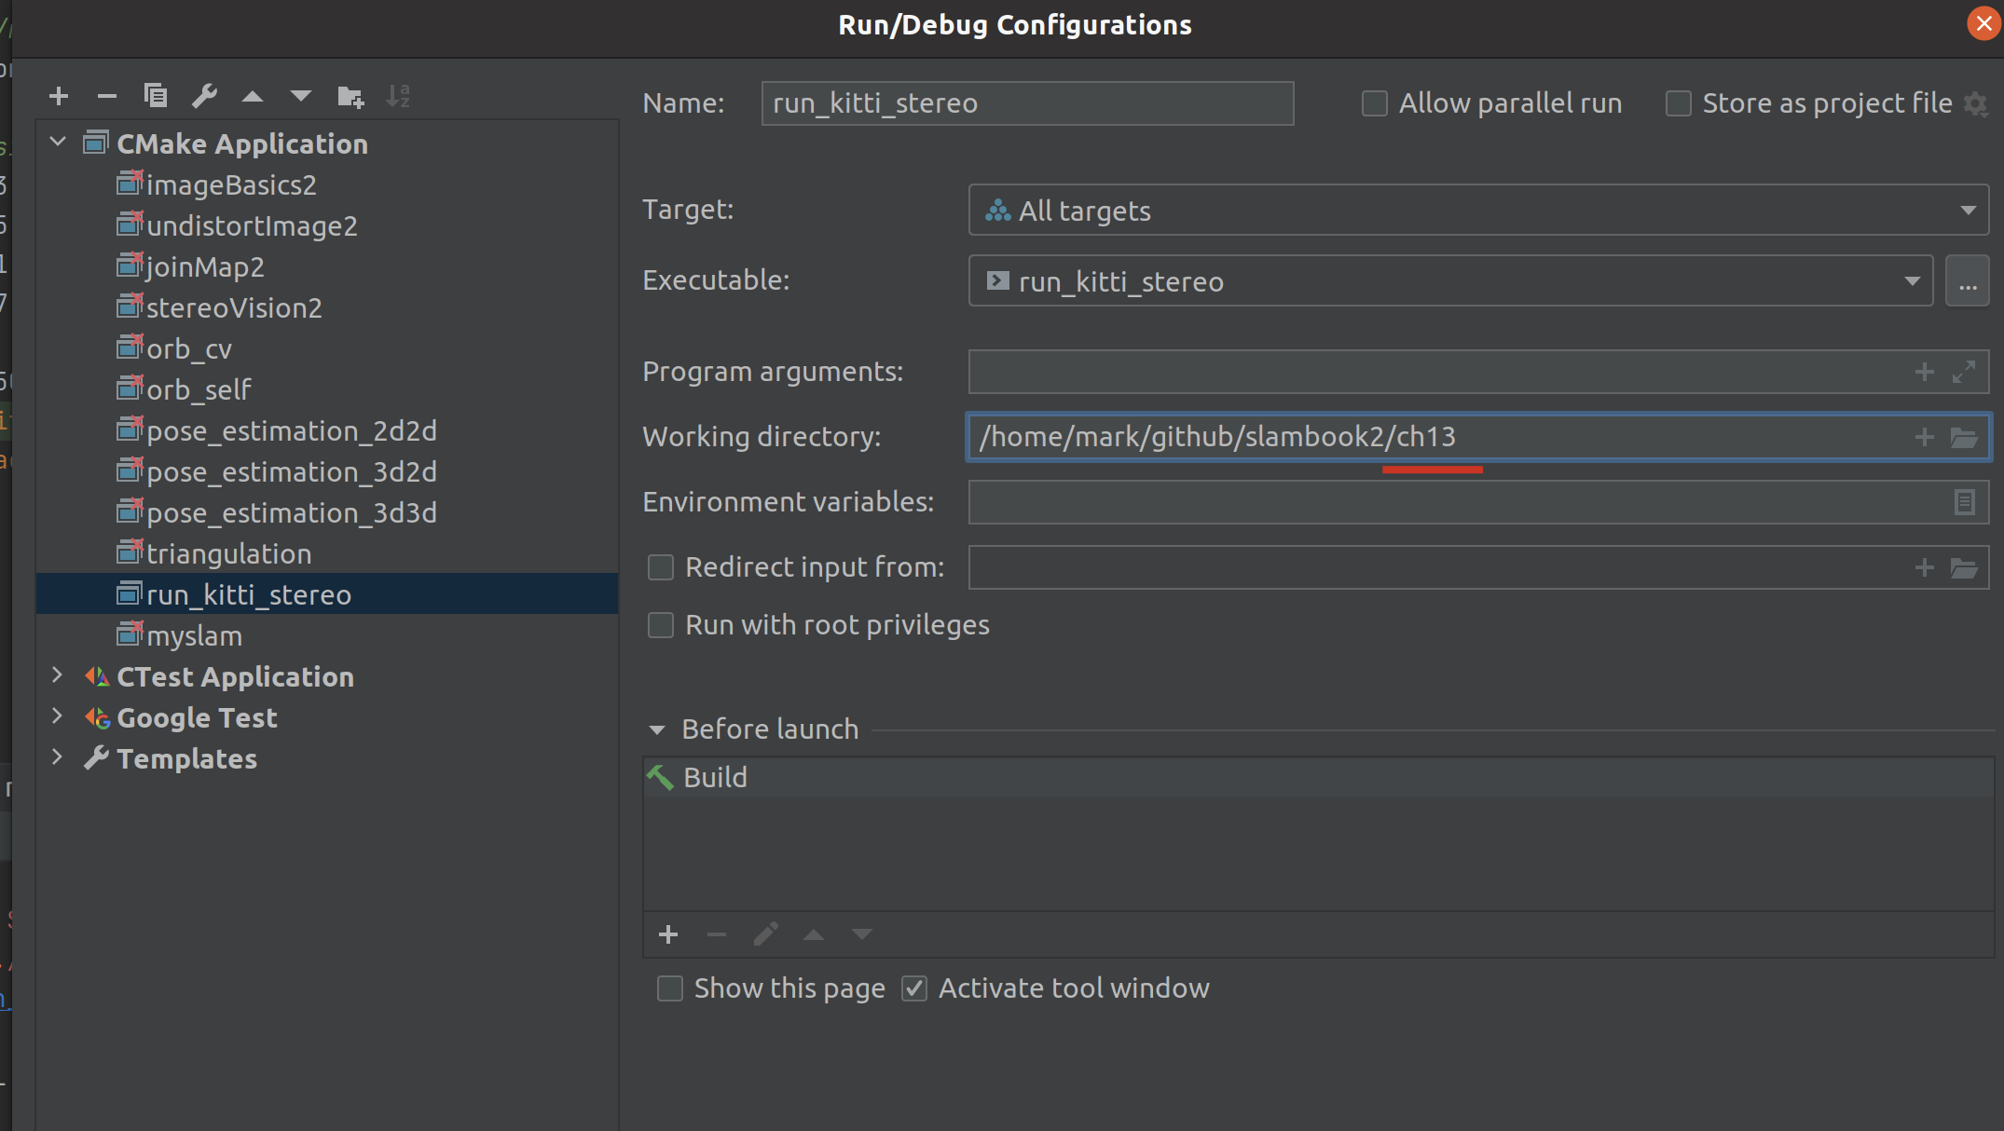The image size is (2004, 1131).
Task: Browse folder for Working directory
Action: point(1964,437)
